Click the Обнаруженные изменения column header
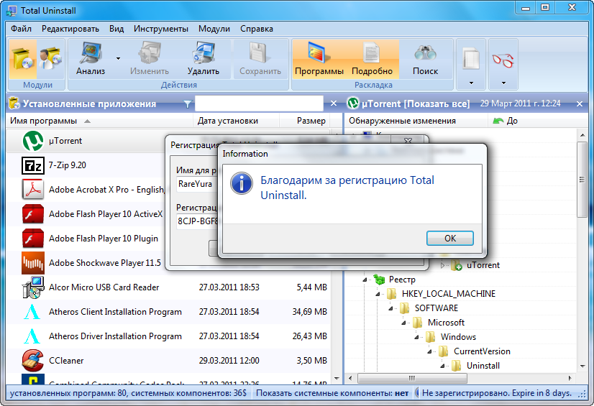The height and width of the screenshot is (406, 594). pyautogui.click(x=416, y=121)
